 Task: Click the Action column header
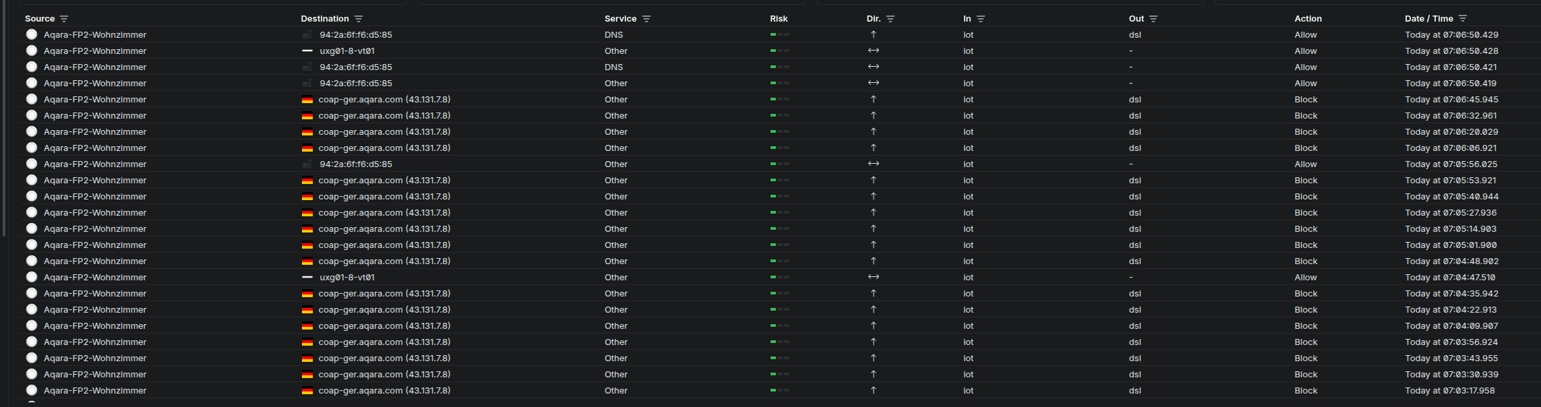pos(1308,19)
